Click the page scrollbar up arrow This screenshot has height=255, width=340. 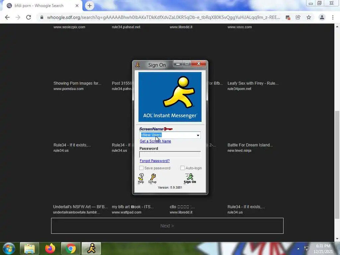(x=337, y=27)
